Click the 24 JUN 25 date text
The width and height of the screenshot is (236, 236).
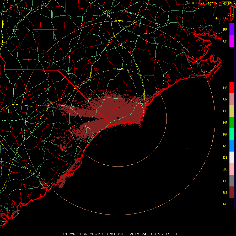pyautogui.click(x=152, y=234)
